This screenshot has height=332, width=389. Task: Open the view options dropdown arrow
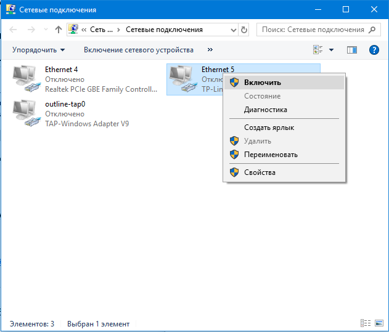click(331, 50)
